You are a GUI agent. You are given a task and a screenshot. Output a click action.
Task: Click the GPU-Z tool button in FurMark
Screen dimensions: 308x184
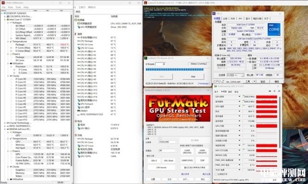[154, 160]
